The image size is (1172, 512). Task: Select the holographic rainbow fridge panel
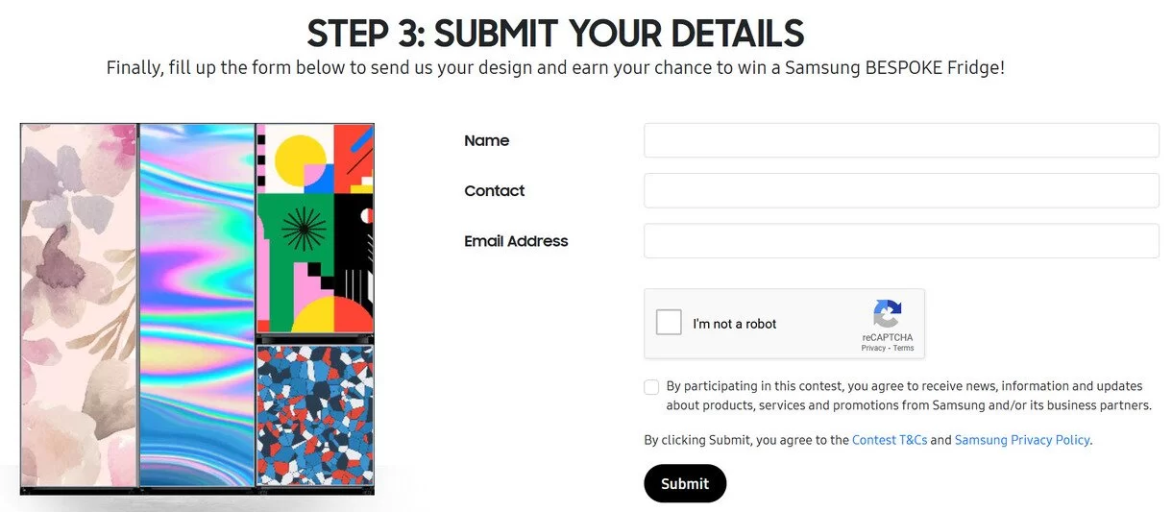tap(197, 305)
